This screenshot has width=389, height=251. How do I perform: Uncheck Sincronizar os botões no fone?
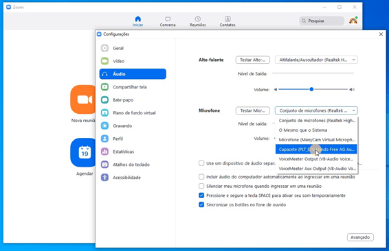[201, 205]
